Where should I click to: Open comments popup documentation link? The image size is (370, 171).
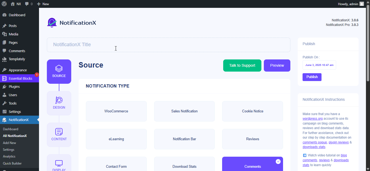315,142
